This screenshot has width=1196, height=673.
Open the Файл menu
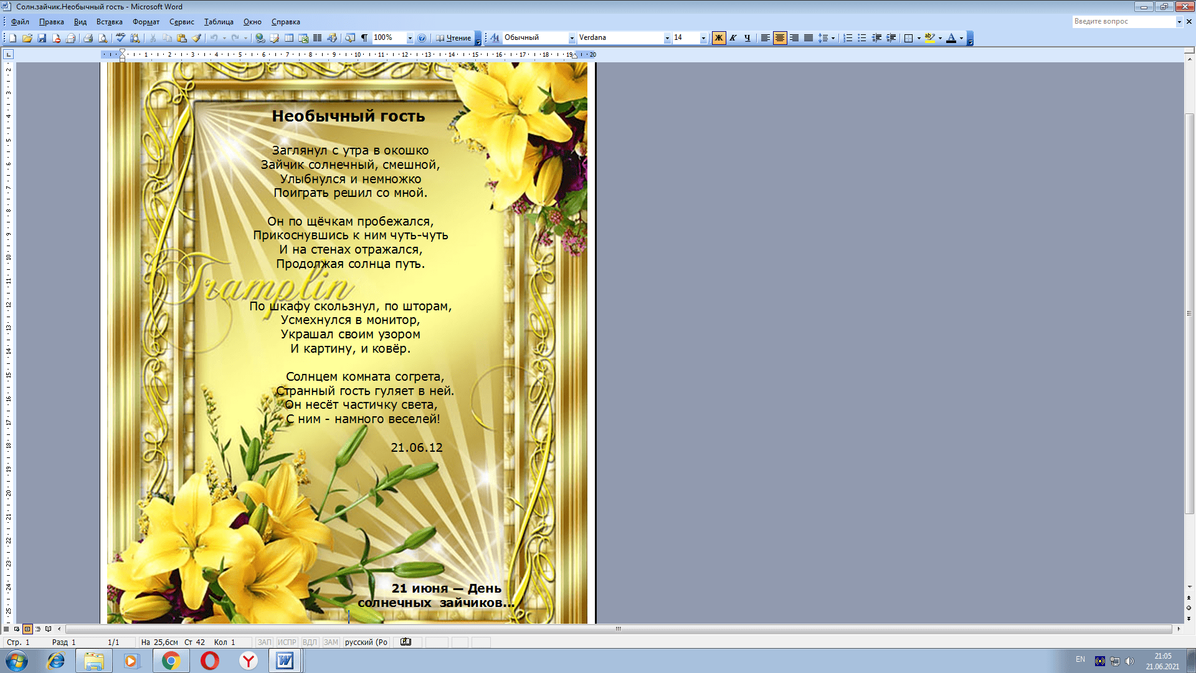point(20,22)
